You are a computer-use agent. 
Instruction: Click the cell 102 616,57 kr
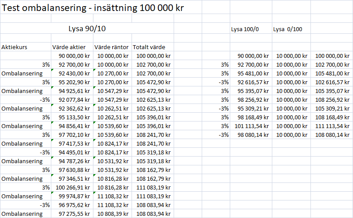coord(332,82)
